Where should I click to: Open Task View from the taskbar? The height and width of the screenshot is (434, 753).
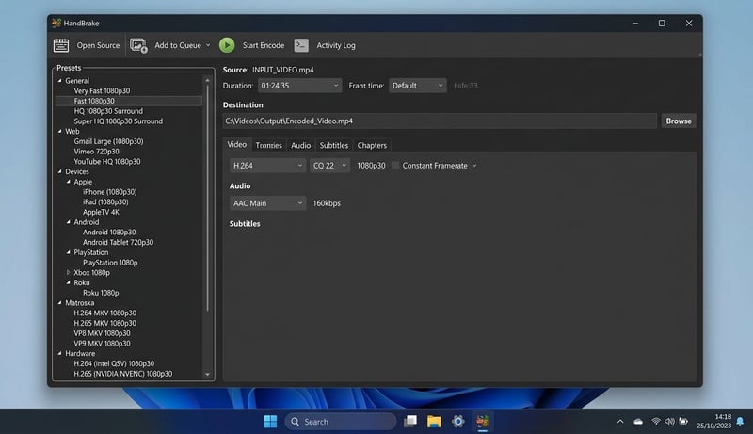tap(410, 422)
